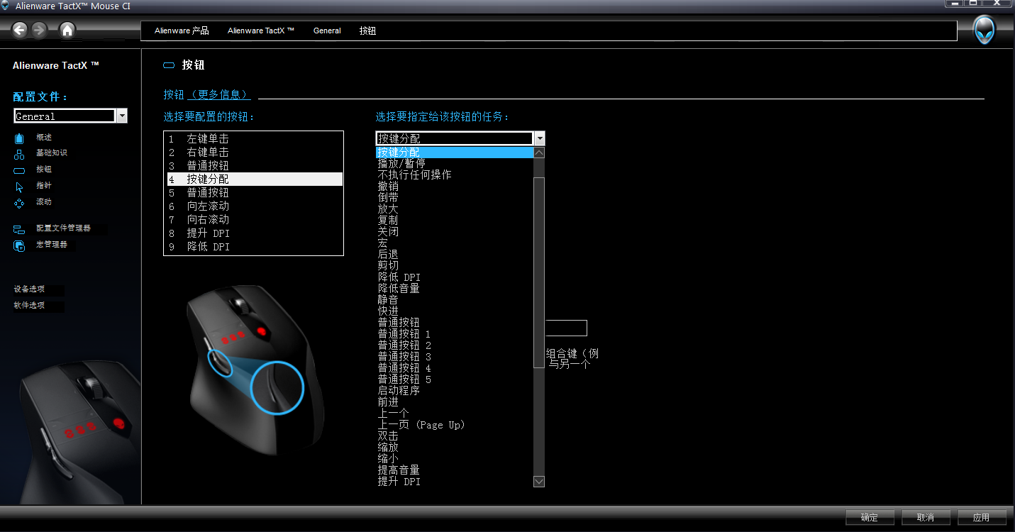Pick 关闭 in the task list

point(455,232)
